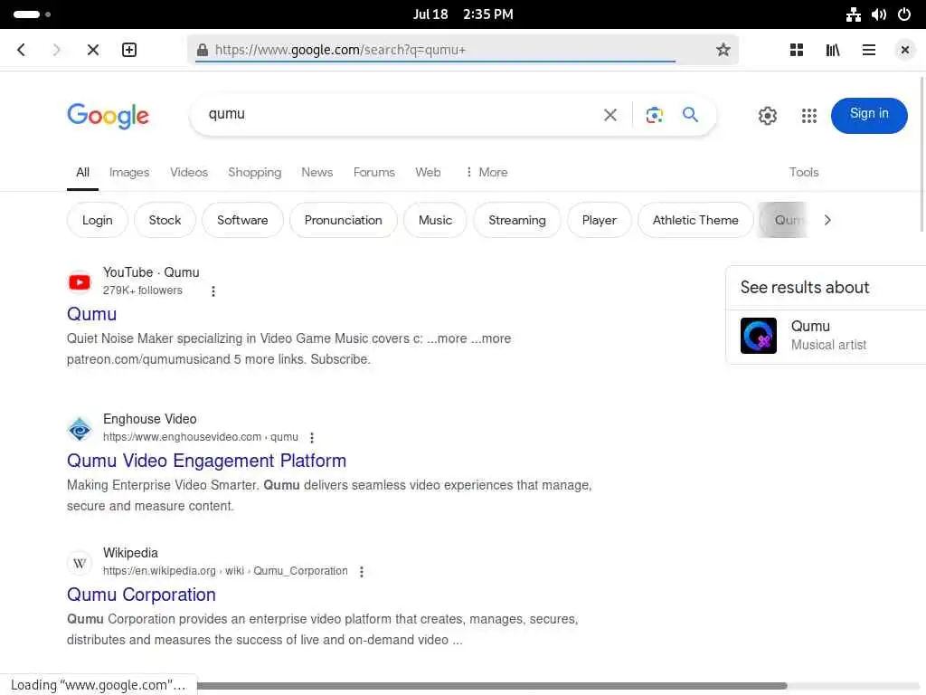Click the vertical page scrollbar
Viewport: 926px width, 695px height.
click(x=921, y=154)
